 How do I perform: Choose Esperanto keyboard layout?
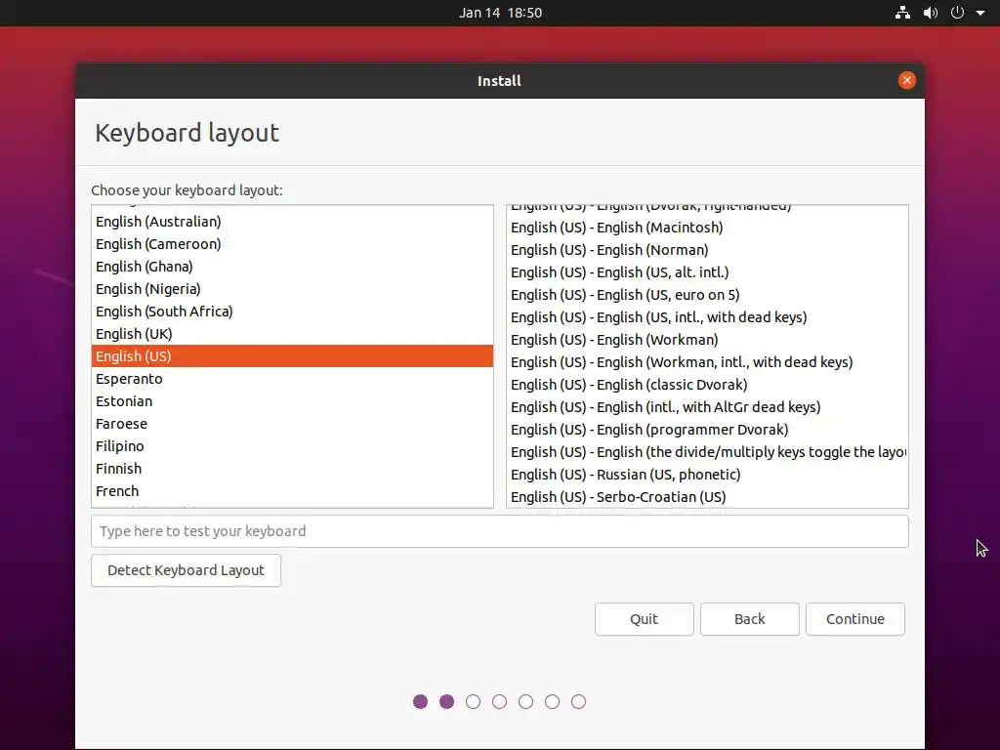(x=292, y=379)
